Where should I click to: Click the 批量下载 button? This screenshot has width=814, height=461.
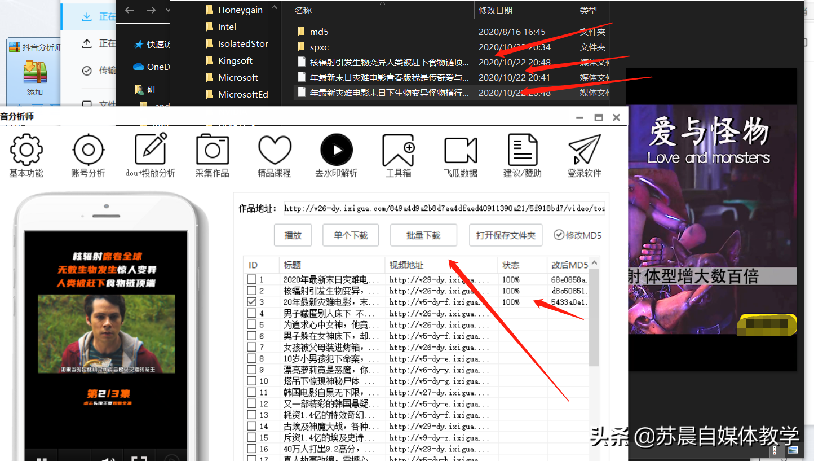pos(423,235)
